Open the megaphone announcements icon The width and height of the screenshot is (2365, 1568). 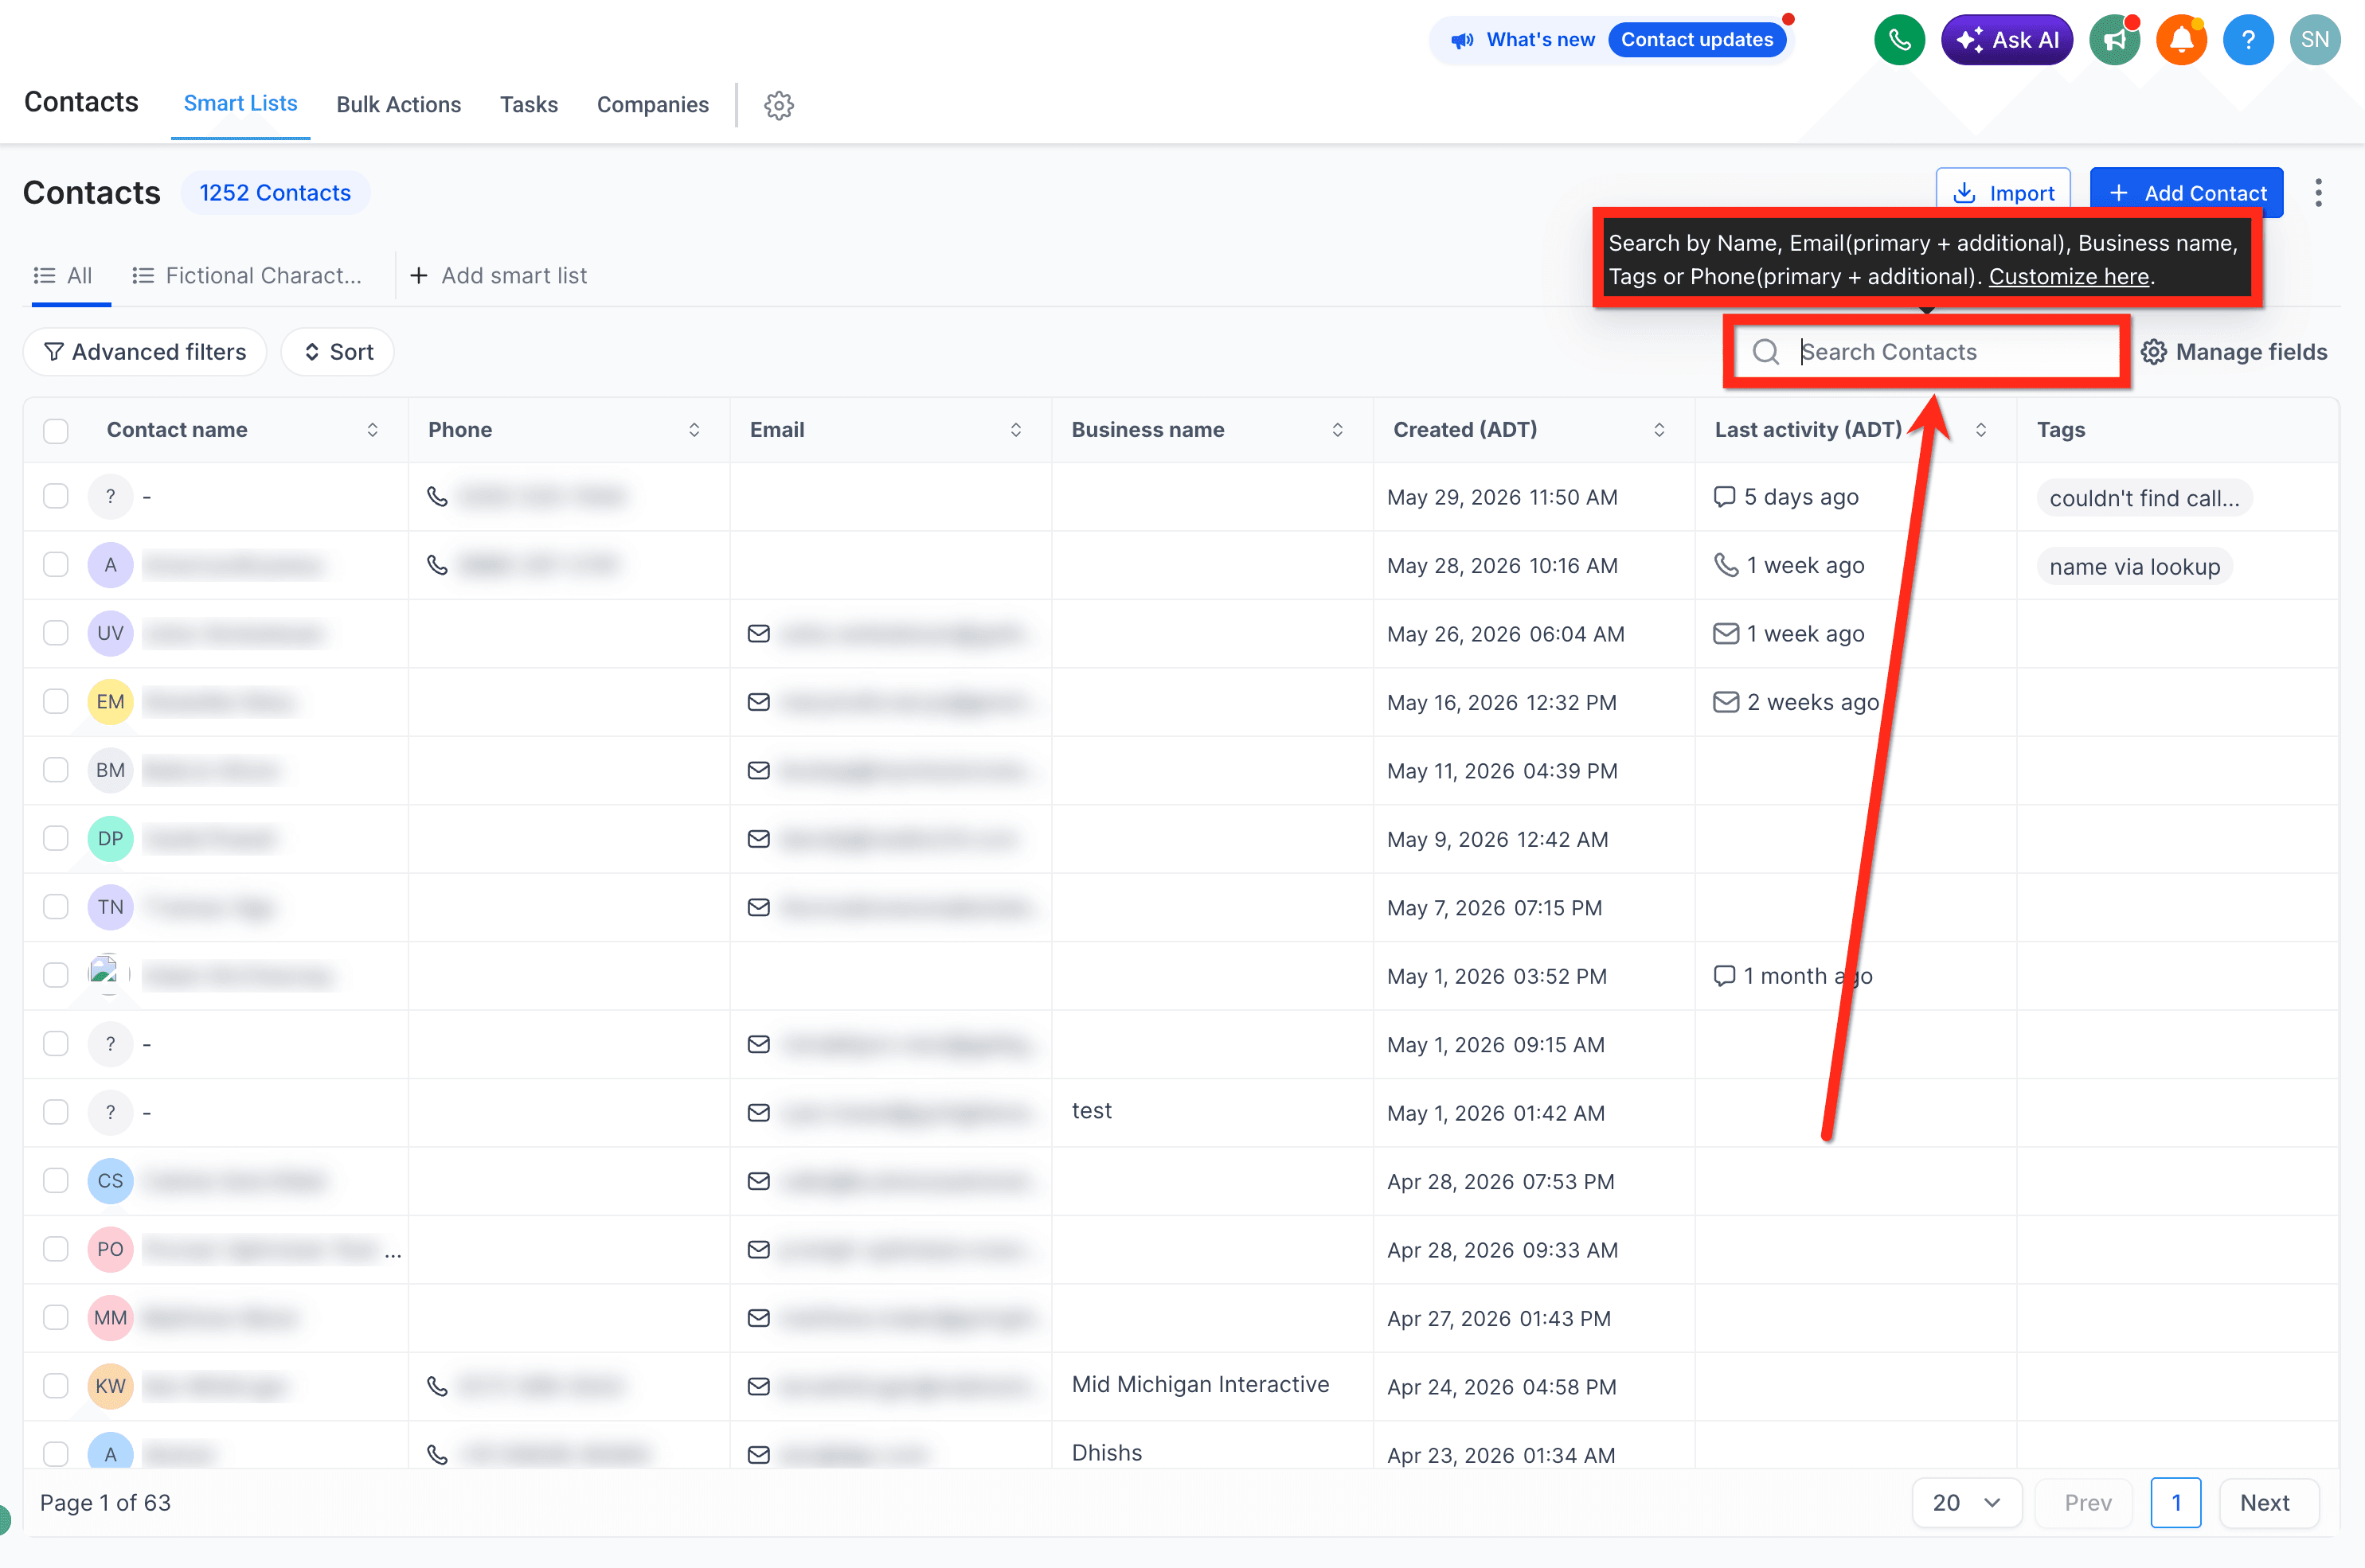[x=2114, y=40]
